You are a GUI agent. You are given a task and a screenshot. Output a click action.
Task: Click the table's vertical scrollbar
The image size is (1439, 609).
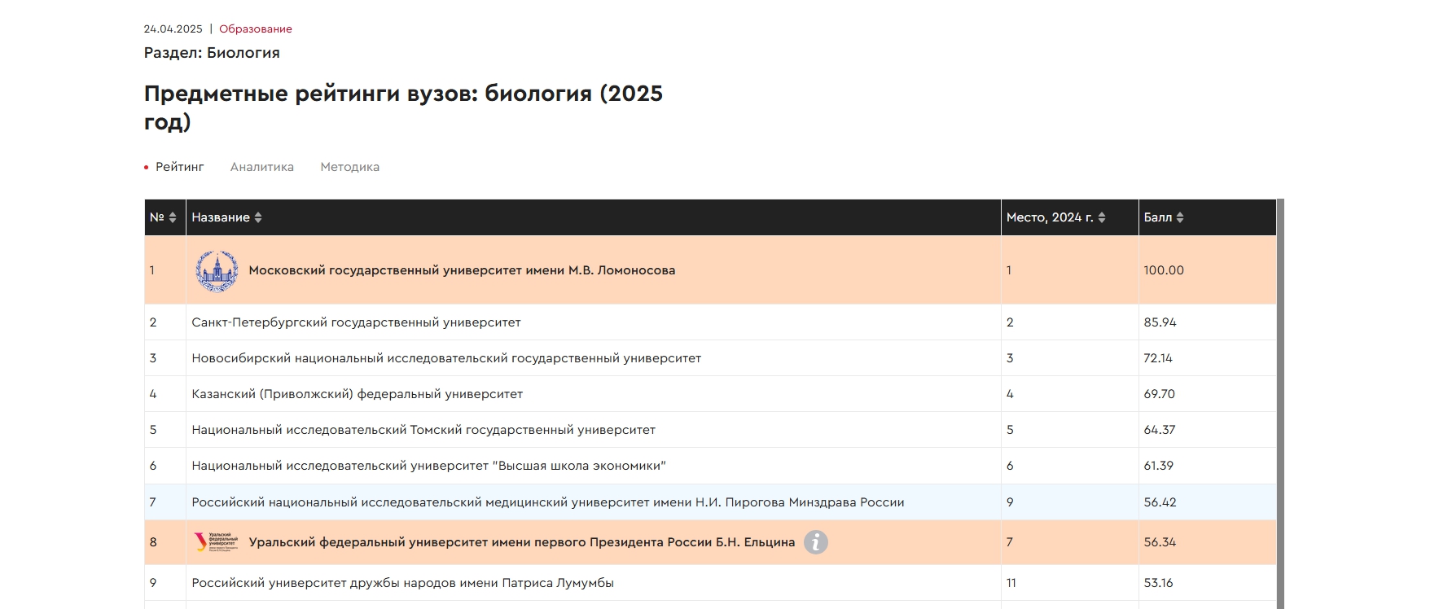coord(1280,404)
